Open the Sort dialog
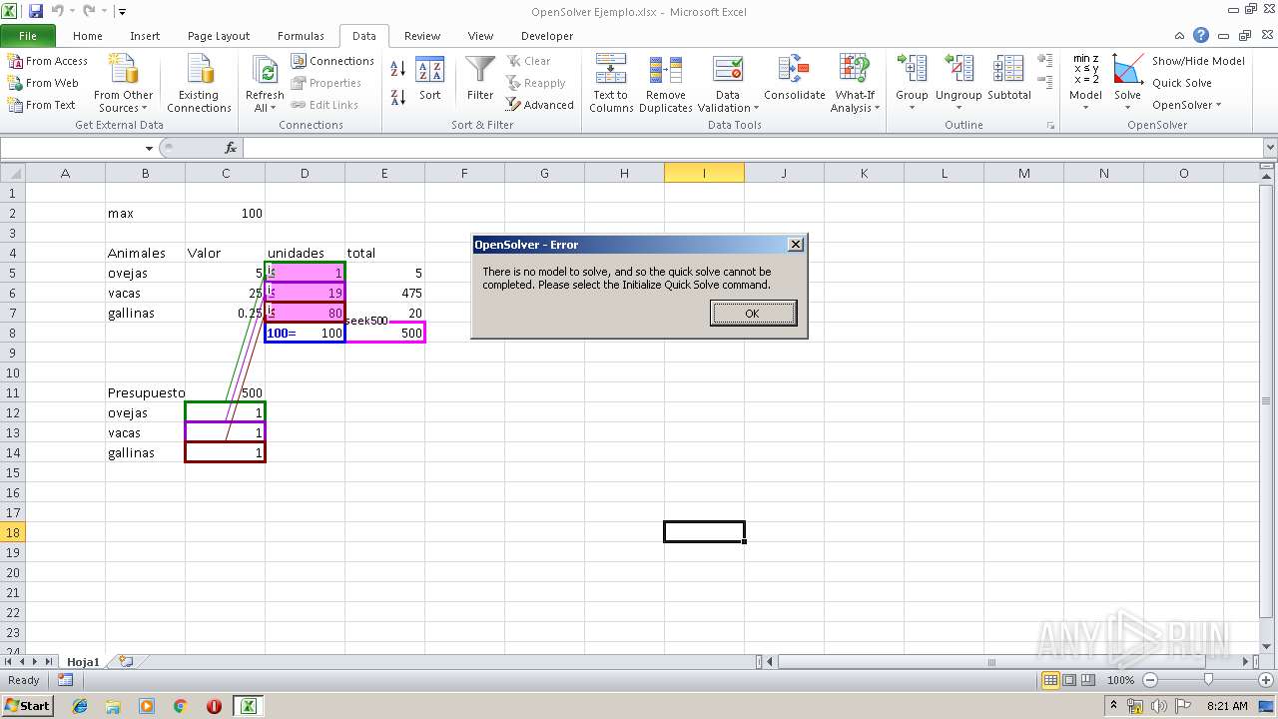Image resolution: width=1278 pixels, height=719 pixels. [429, 80]
